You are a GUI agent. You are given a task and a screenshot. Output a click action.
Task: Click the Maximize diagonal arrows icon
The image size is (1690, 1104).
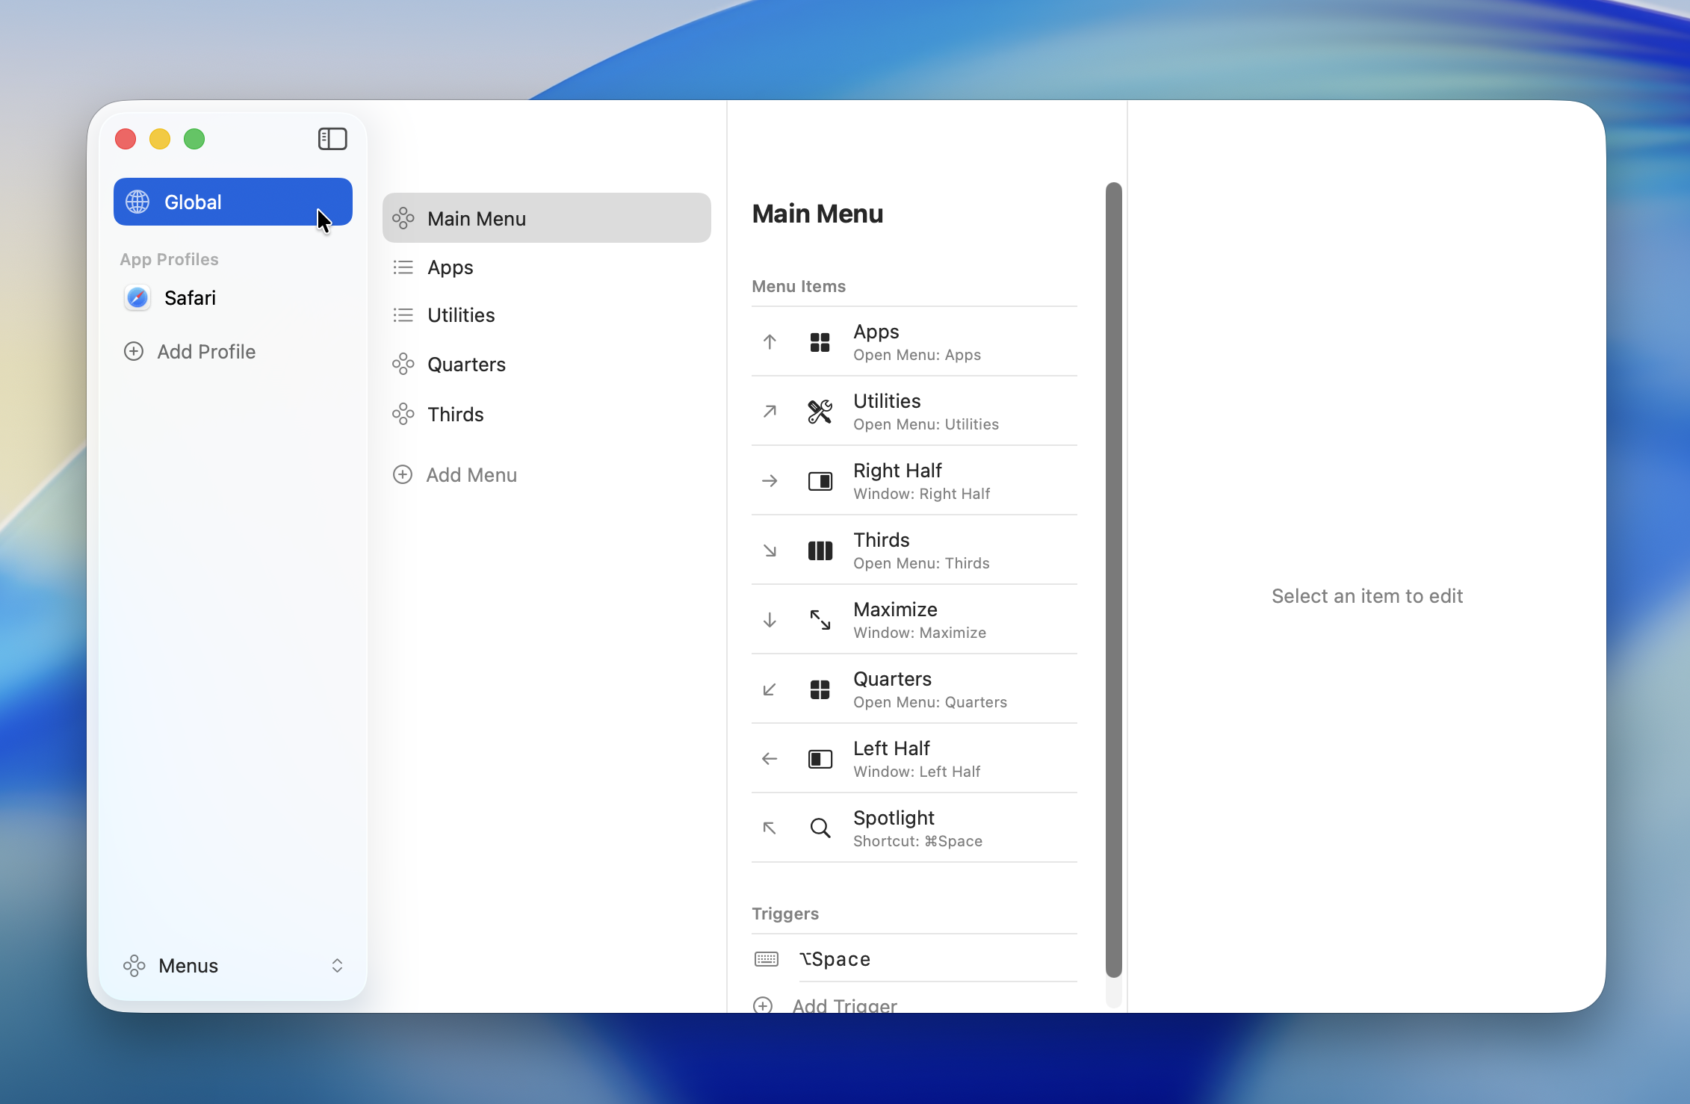click(x=820, y=620)
